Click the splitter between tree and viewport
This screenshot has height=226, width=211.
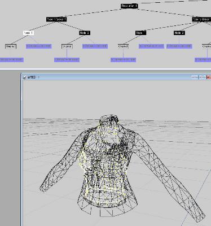pos(105,69)
